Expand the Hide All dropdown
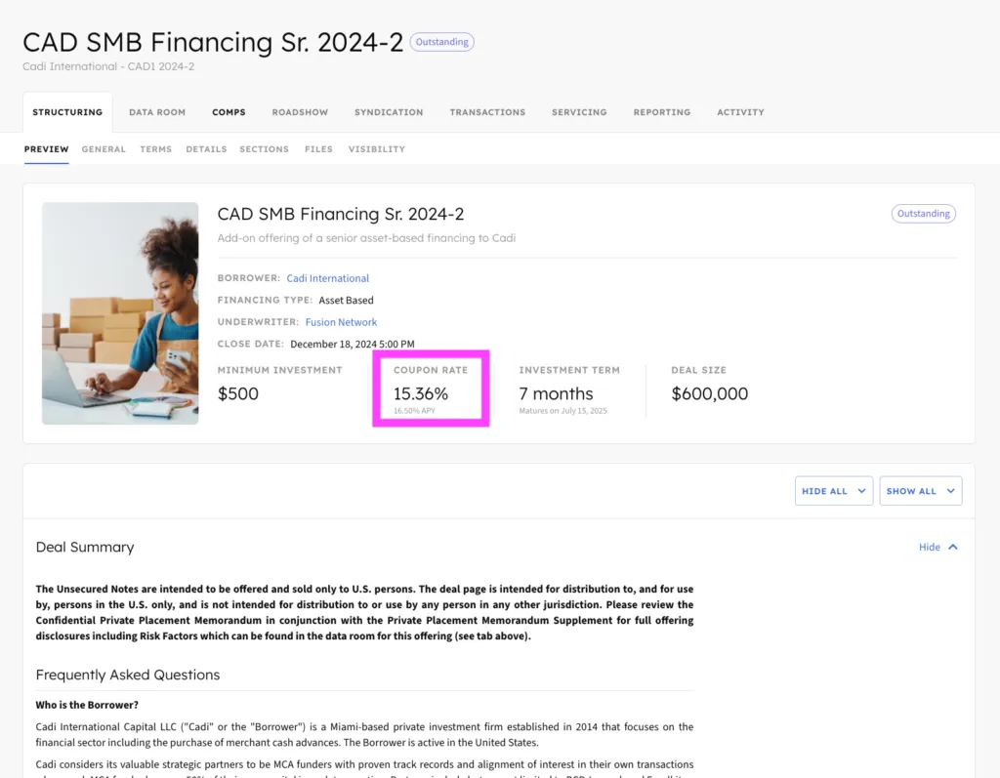This screenshot has height=778, width=1000. tap(834, 491)
